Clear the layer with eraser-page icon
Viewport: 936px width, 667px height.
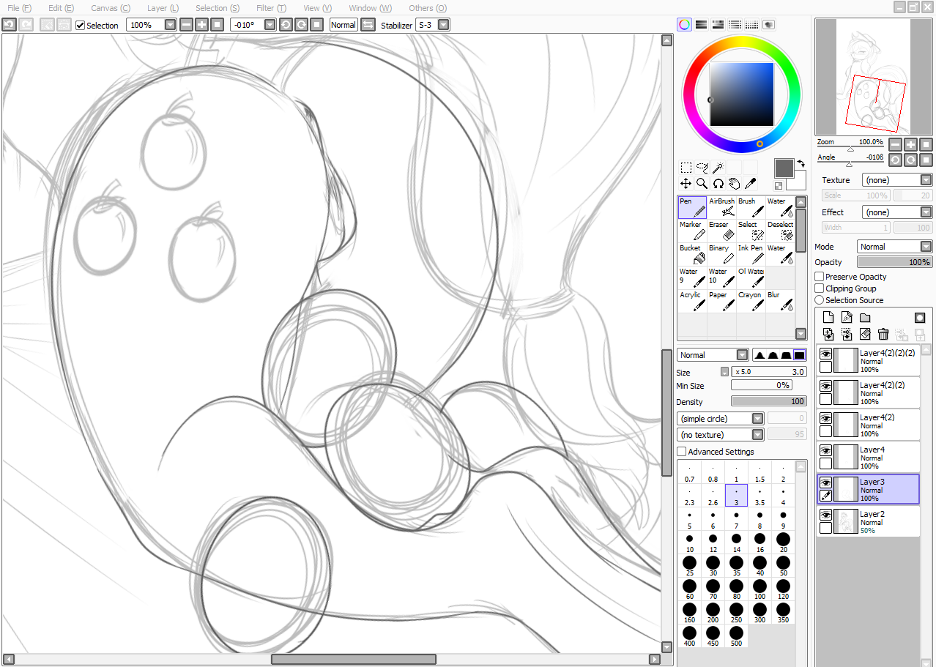pos(865,334)
